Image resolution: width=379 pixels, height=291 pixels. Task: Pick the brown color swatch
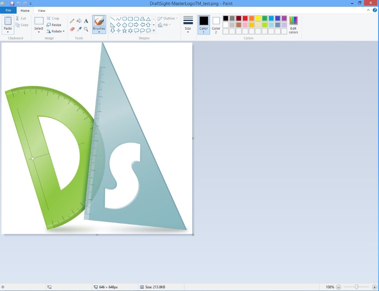pos(238,24)
